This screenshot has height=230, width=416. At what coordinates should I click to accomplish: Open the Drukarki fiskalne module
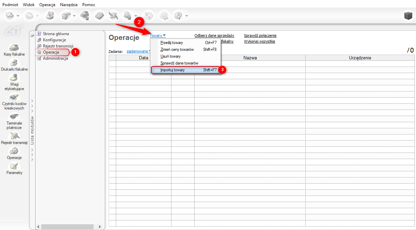click(14, 65)
